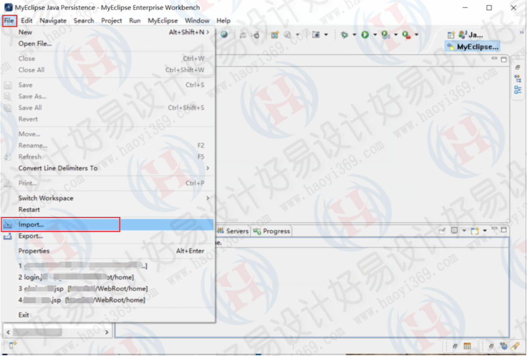Click the gear icon in bottom trim
527x356 pixels.
(504, 346)
